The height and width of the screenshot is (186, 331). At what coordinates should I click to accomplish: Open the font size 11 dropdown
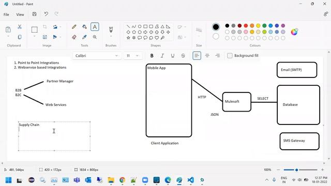[x=133, y=56]
